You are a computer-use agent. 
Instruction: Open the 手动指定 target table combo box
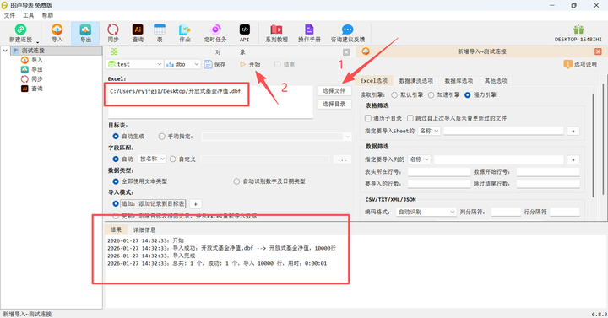[276, 137]
